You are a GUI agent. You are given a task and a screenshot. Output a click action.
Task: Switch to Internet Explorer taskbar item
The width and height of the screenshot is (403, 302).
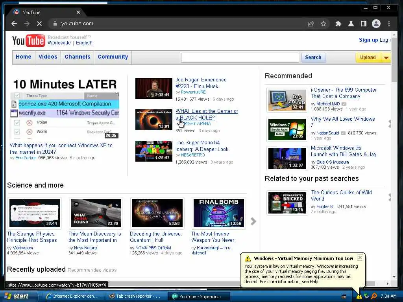point(72,296)
